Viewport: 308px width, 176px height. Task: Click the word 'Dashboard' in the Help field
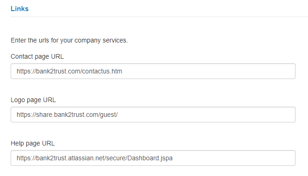pos(143,158)
